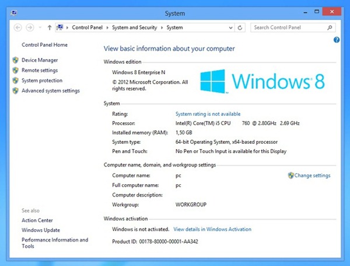
Task: Click the computer icon in the address bar
Action: (x=60, y=27)
